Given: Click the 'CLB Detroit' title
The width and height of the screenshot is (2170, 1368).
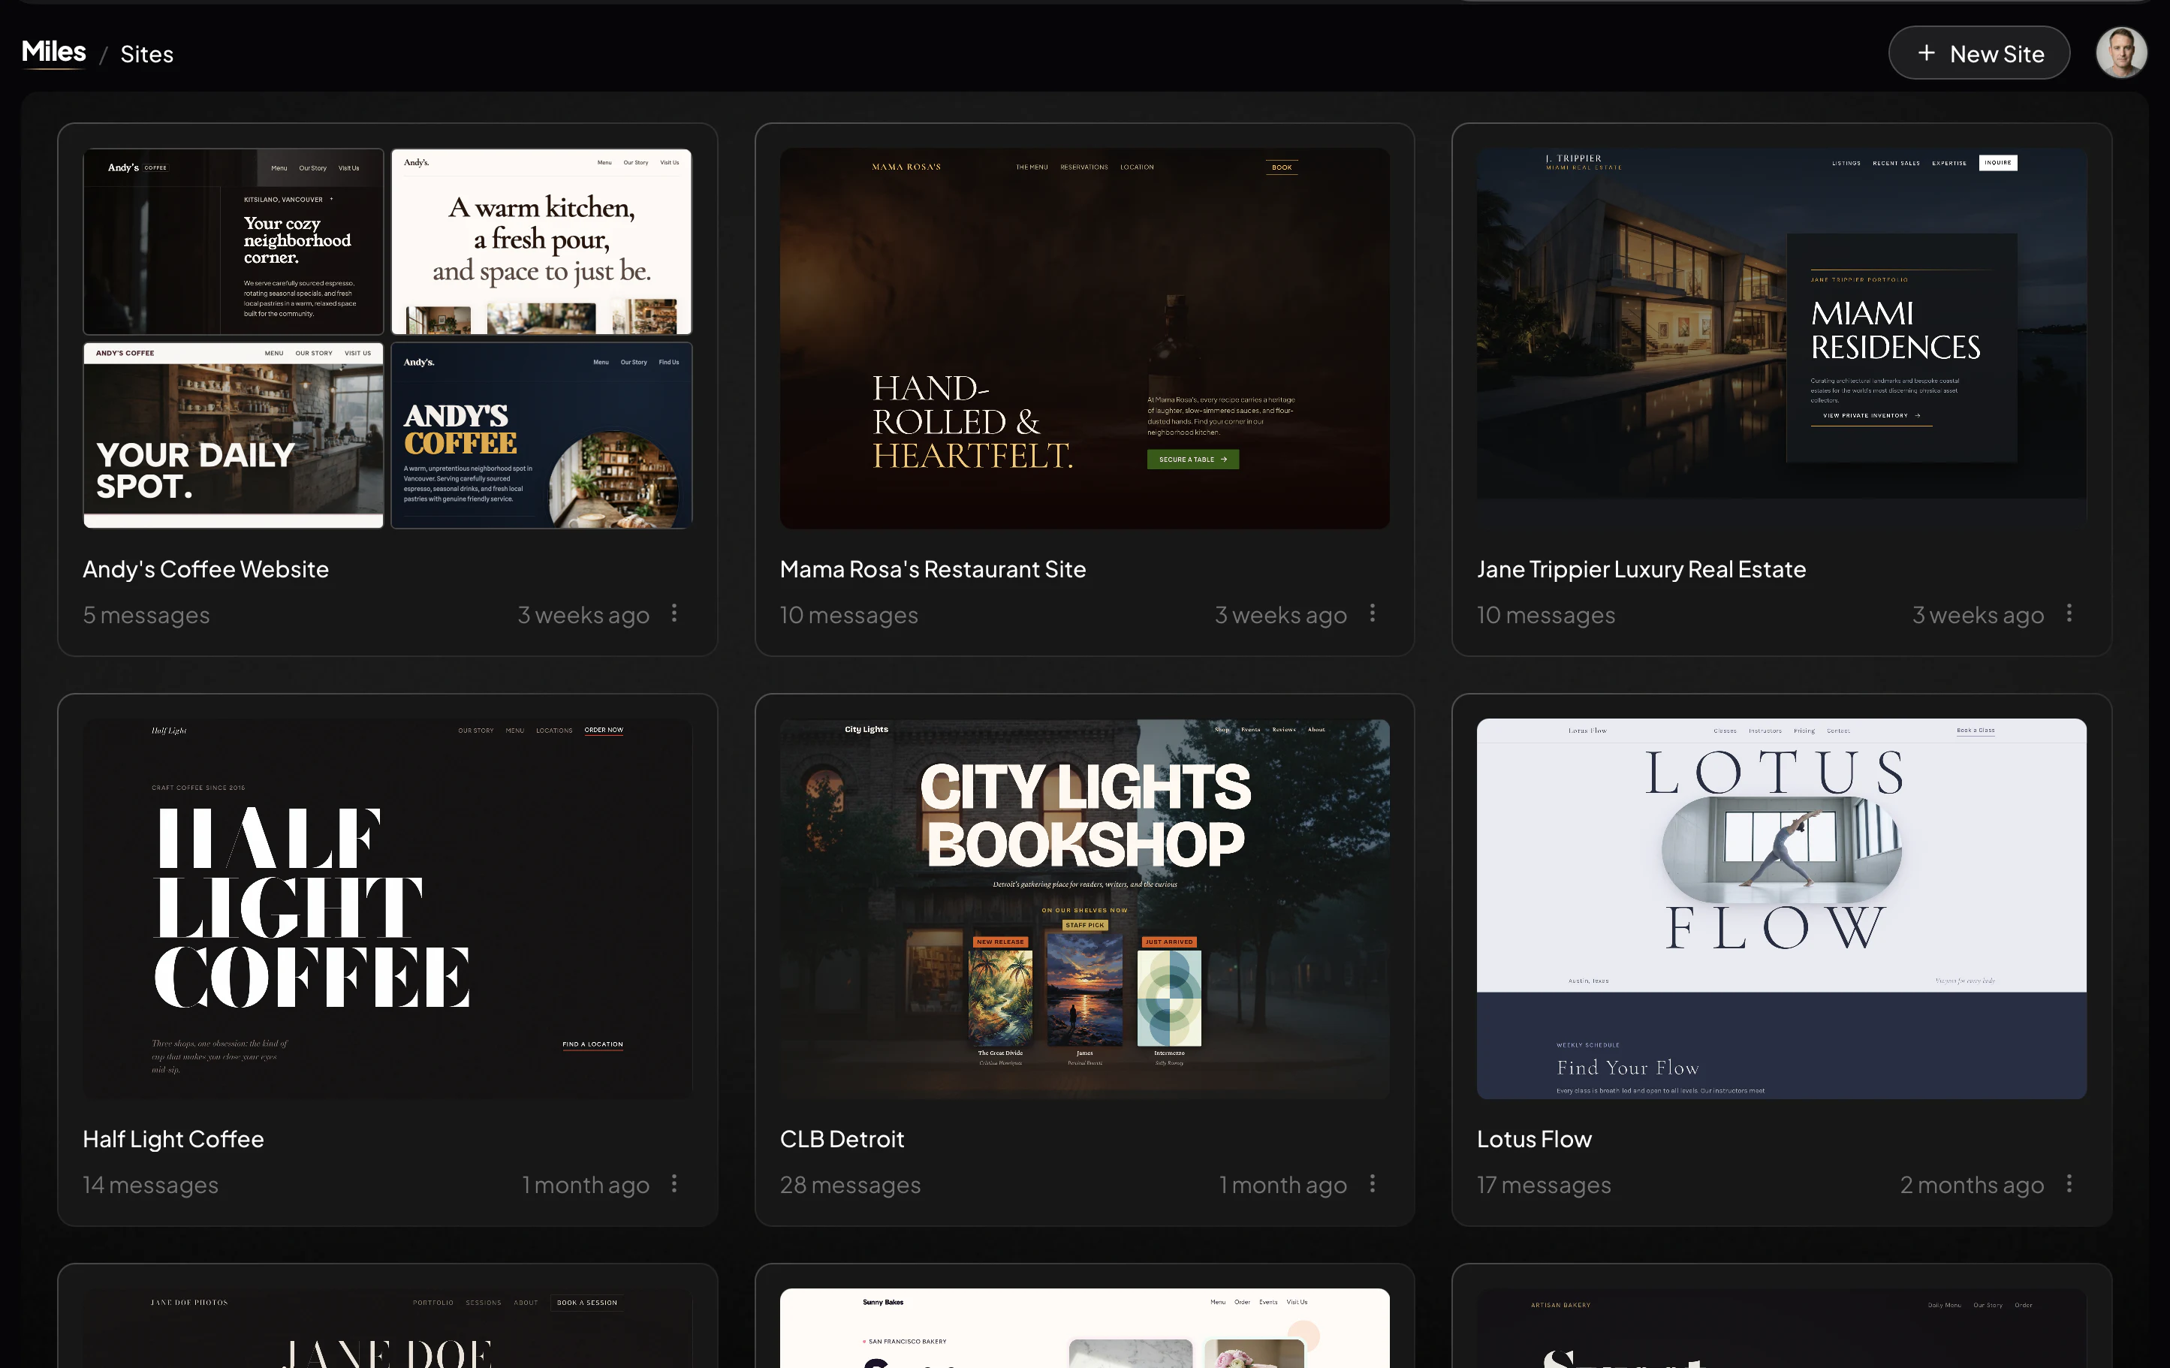Looking at the screenshot, I should pos(842,1139).
